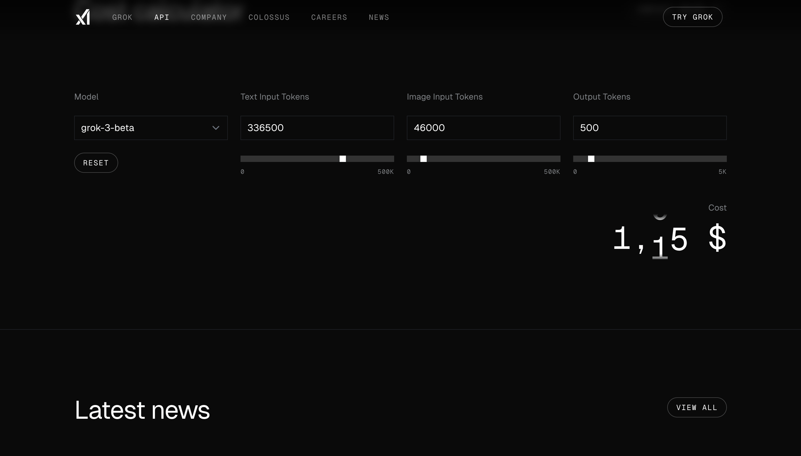Image resolution: width=801 pixels, height=456 pixels.
Task: Click the Text Input Tokens slider handle
Action: click(343, 159)
